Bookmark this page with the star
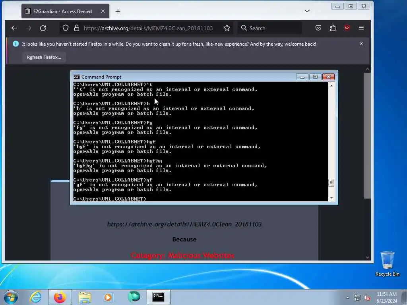 point(227,28)
